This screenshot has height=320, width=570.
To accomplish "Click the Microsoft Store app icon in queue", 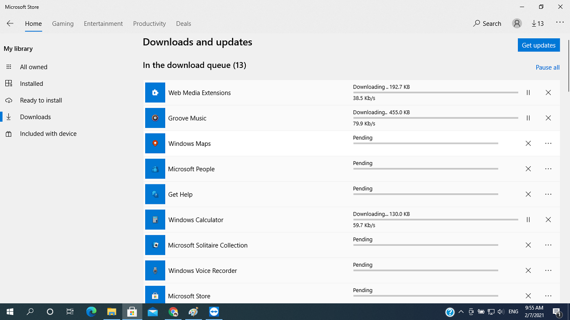I will 155,295.
